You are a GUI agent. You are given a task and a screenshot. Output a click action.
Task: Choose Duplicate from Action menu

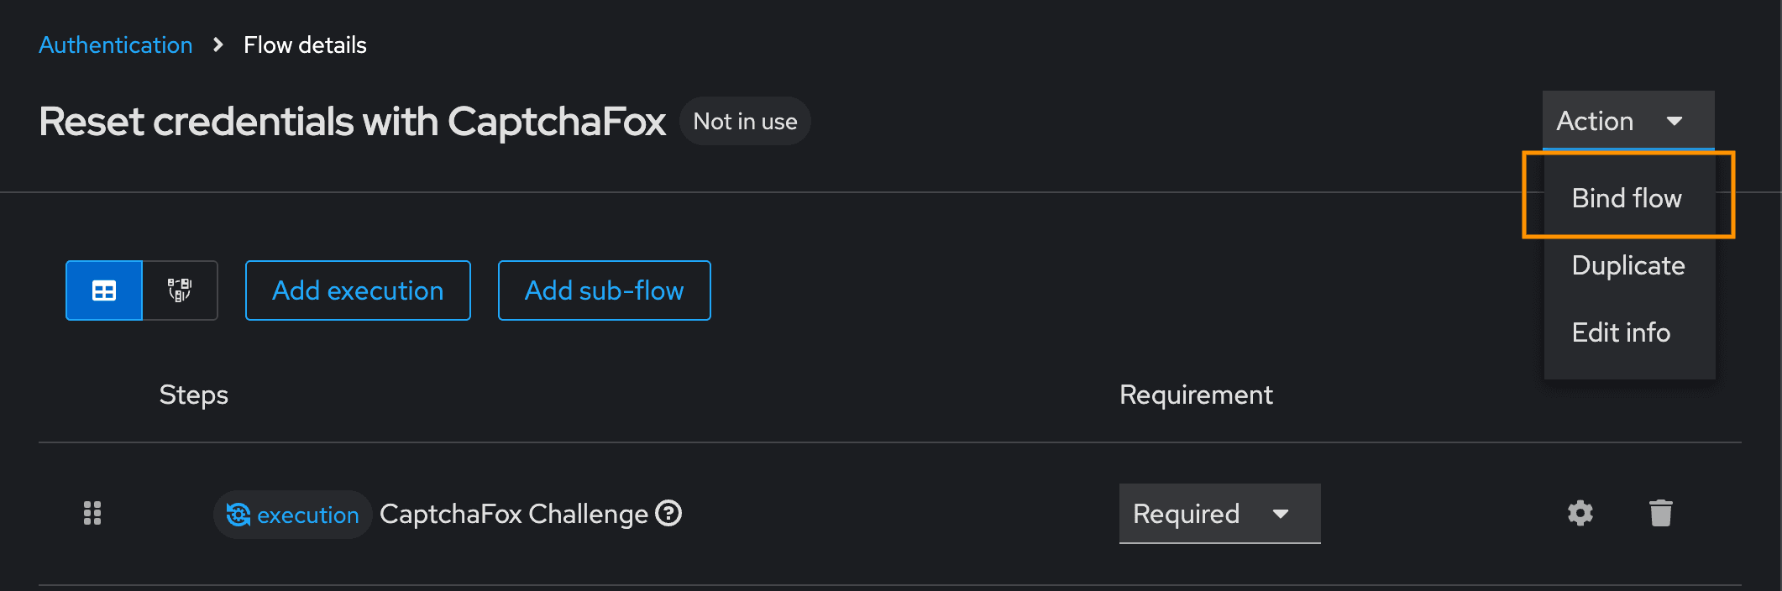click(1628, 265)
